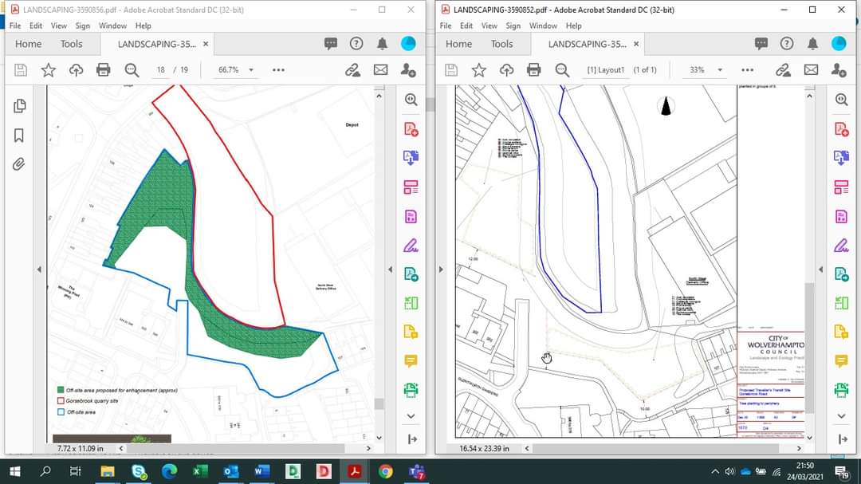This screenshot has width=861, height=484.
Task: Open the Page Thumbnails panel
Action: click(x=19, y=104)
